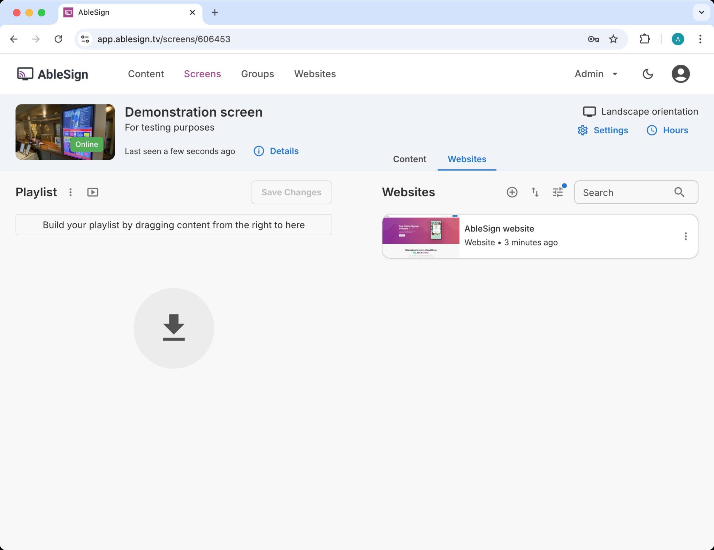This screenshot has width=714, height=550.
Task: Add a new website with plus icon
Action: click(x=512, y=192)
